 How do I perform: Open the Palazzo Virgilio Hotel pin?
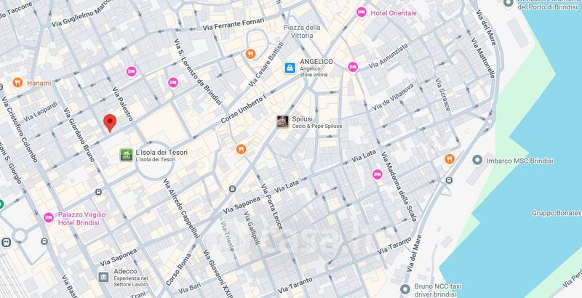click(x=49, y=218)
